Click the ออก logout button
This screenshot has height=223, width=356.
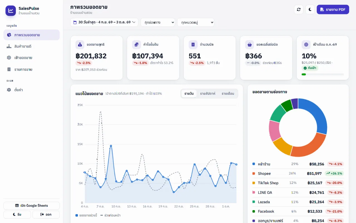[46, 215]
